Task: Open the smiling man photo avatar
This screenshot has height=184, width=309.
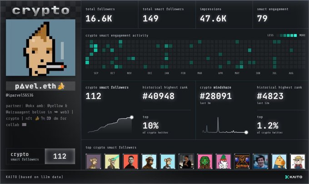Action: click(x=260, y=162)
